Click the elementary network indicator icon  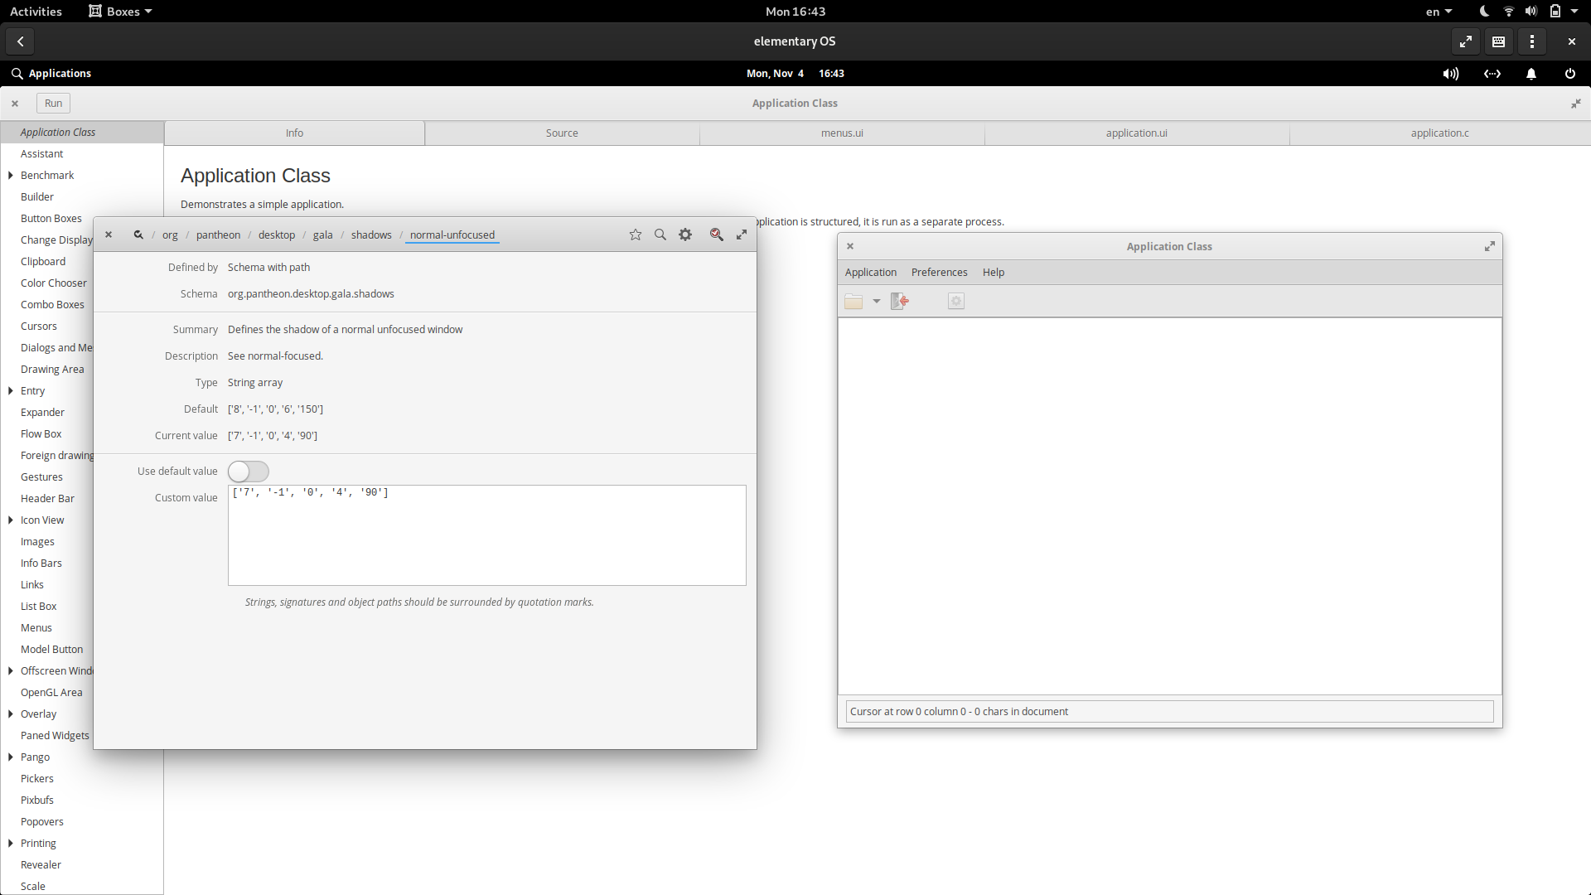point(1492,74)
